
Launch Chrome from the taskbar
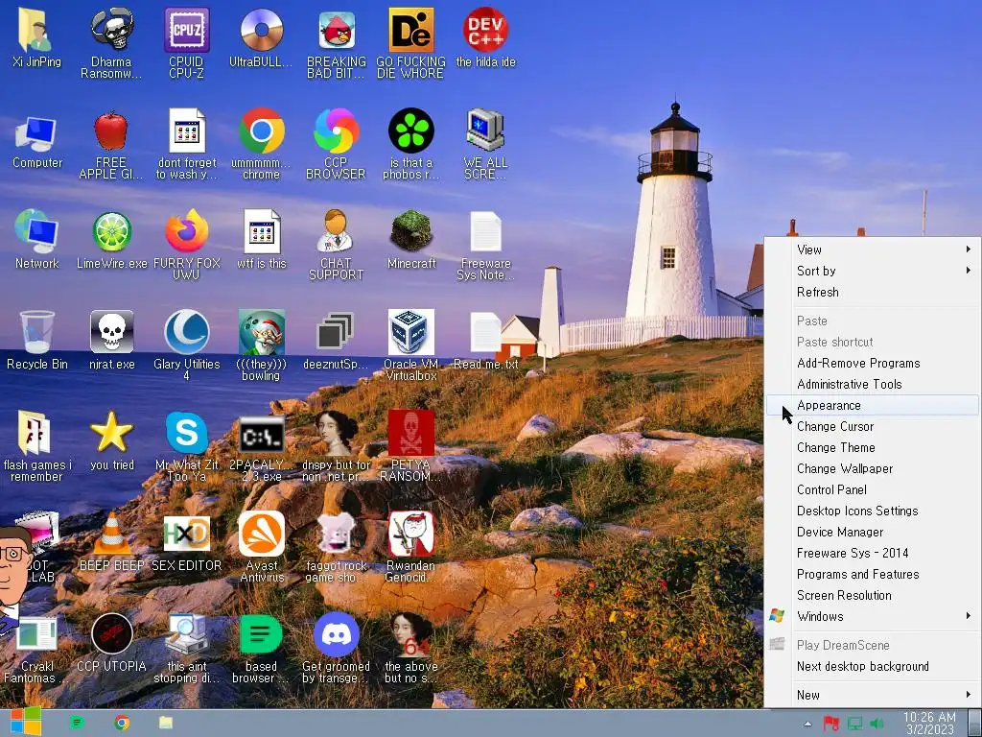coord(122,724)
